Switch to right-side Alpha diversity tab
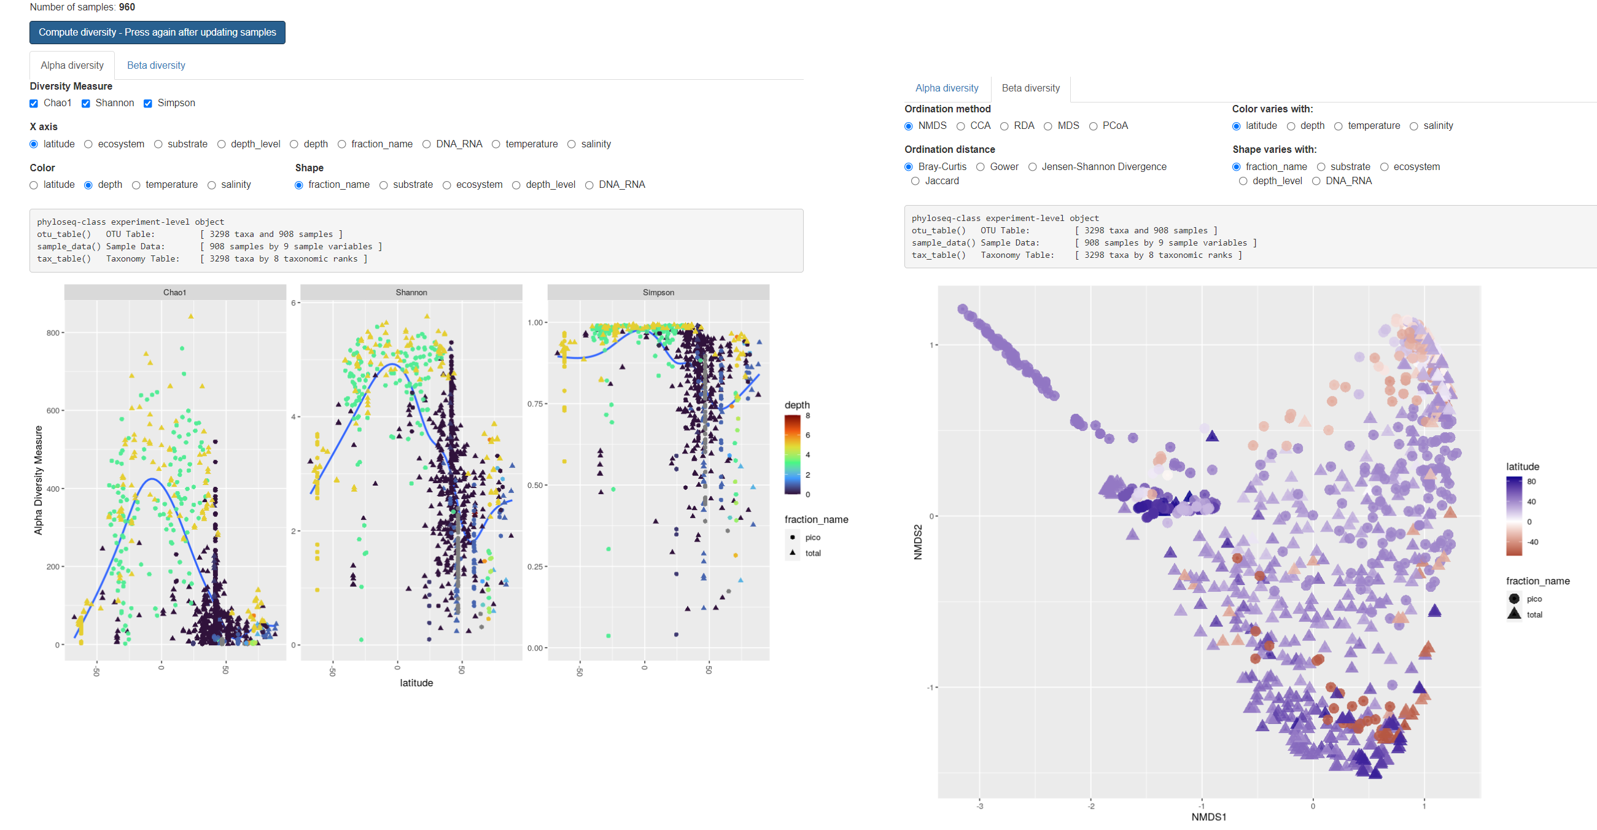Viewport: 1597px width, 830px height. tap(946, 88)
